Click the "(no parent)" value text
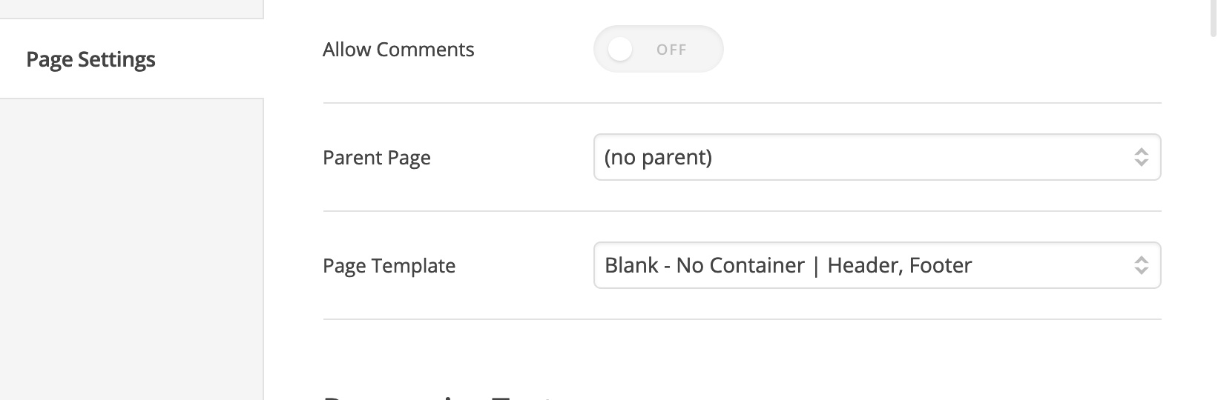1218x400 pixels. [658, 157]
